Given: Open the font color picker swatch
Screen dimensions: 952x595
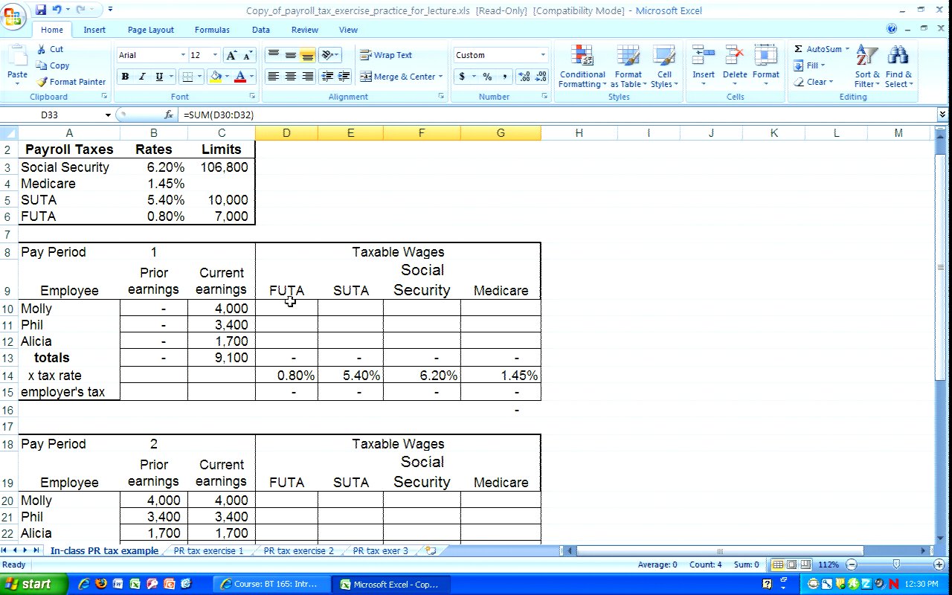Looking at the screenshot, I should tap(240, 77).
